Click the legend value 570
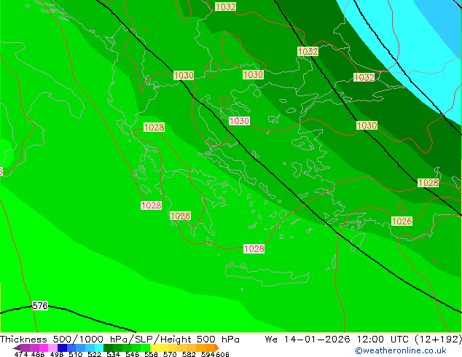The width and height of the screenshot is (462, 357). tap(170, 354)
